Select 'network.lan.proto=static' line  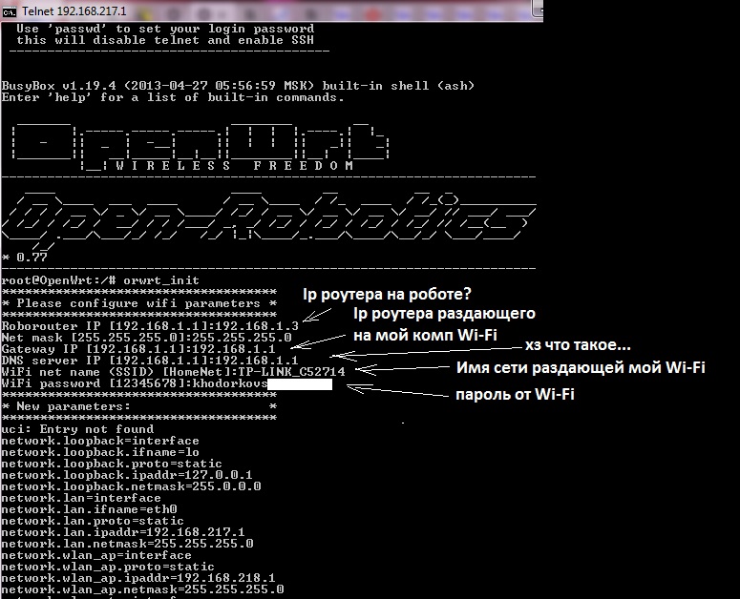93,521
